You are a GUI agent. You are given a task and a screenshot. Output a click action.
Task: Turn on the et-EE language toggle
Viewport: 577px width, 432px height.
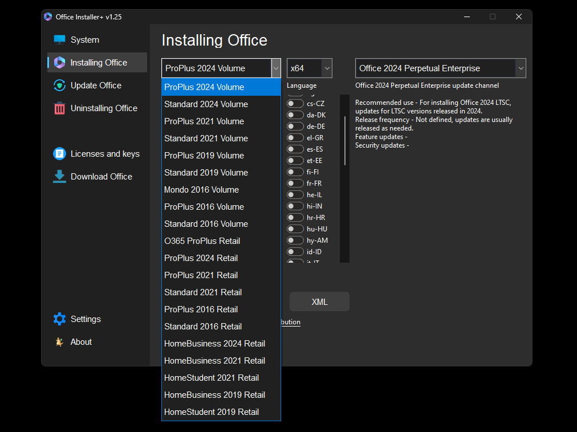(x=295, y=161)
